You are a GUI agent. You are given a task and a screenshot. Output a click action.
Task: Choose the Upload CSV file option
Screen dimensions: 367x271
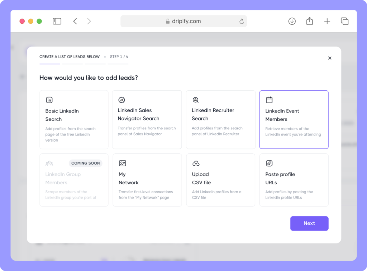(221, 180)
